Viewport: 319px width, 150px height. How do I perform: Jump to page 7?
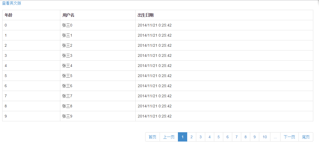pyautogui.click(x=236, y=137)
